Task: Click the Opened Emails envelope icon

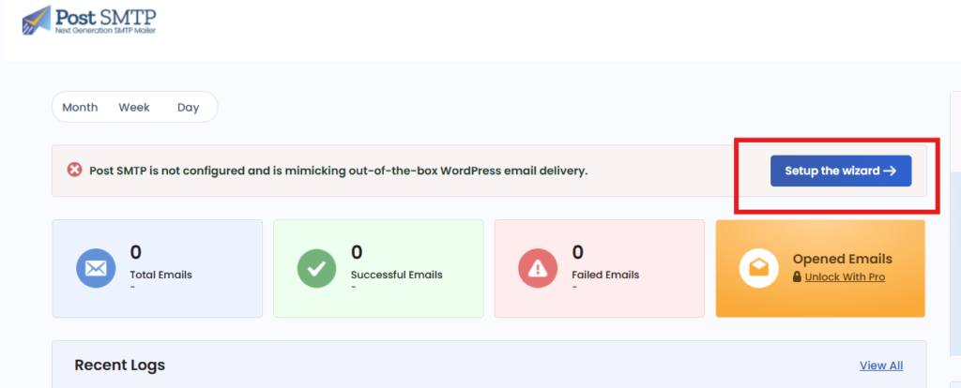Action: [758, 268]
